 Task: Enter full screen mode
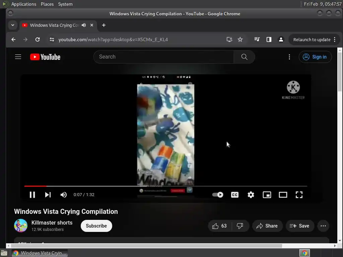pyautogui.click(x=299, y=195)
